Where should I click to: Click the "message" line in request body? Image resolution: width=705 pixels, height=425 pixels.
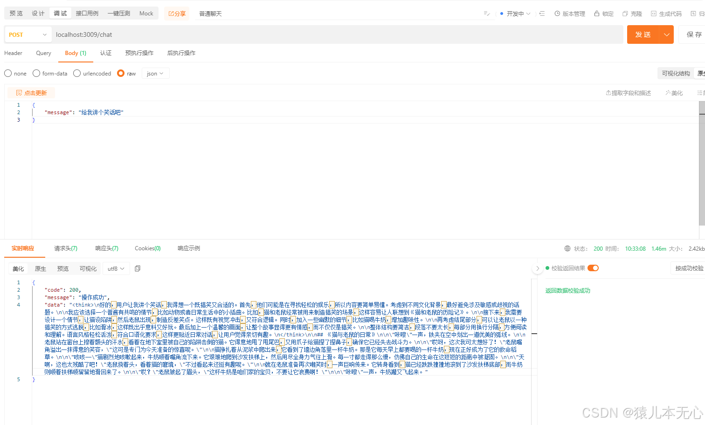[x=84, y=112]
